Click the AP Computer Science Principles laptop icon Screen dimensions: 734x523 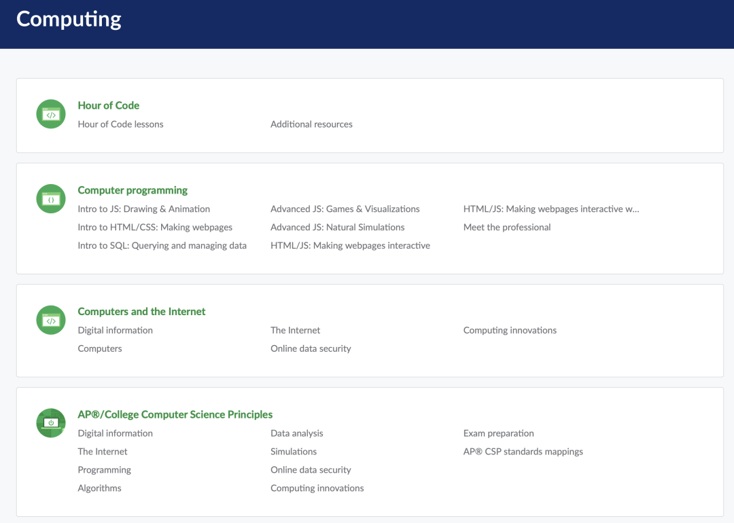click(x=50, y=423)
